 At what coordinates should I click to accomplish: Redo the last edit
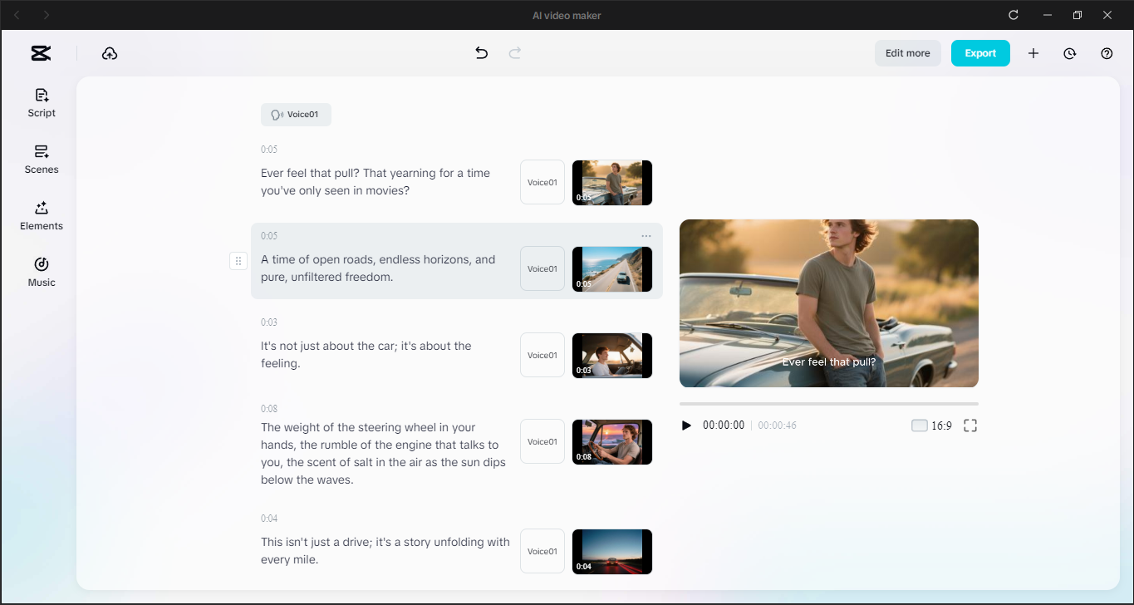515,52
